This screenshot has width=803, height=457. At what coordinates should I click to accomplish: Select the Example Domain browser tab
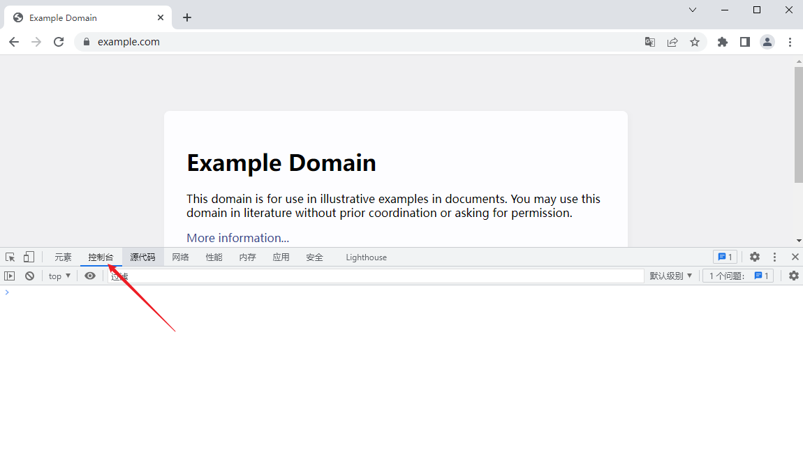tap(88, 18)
